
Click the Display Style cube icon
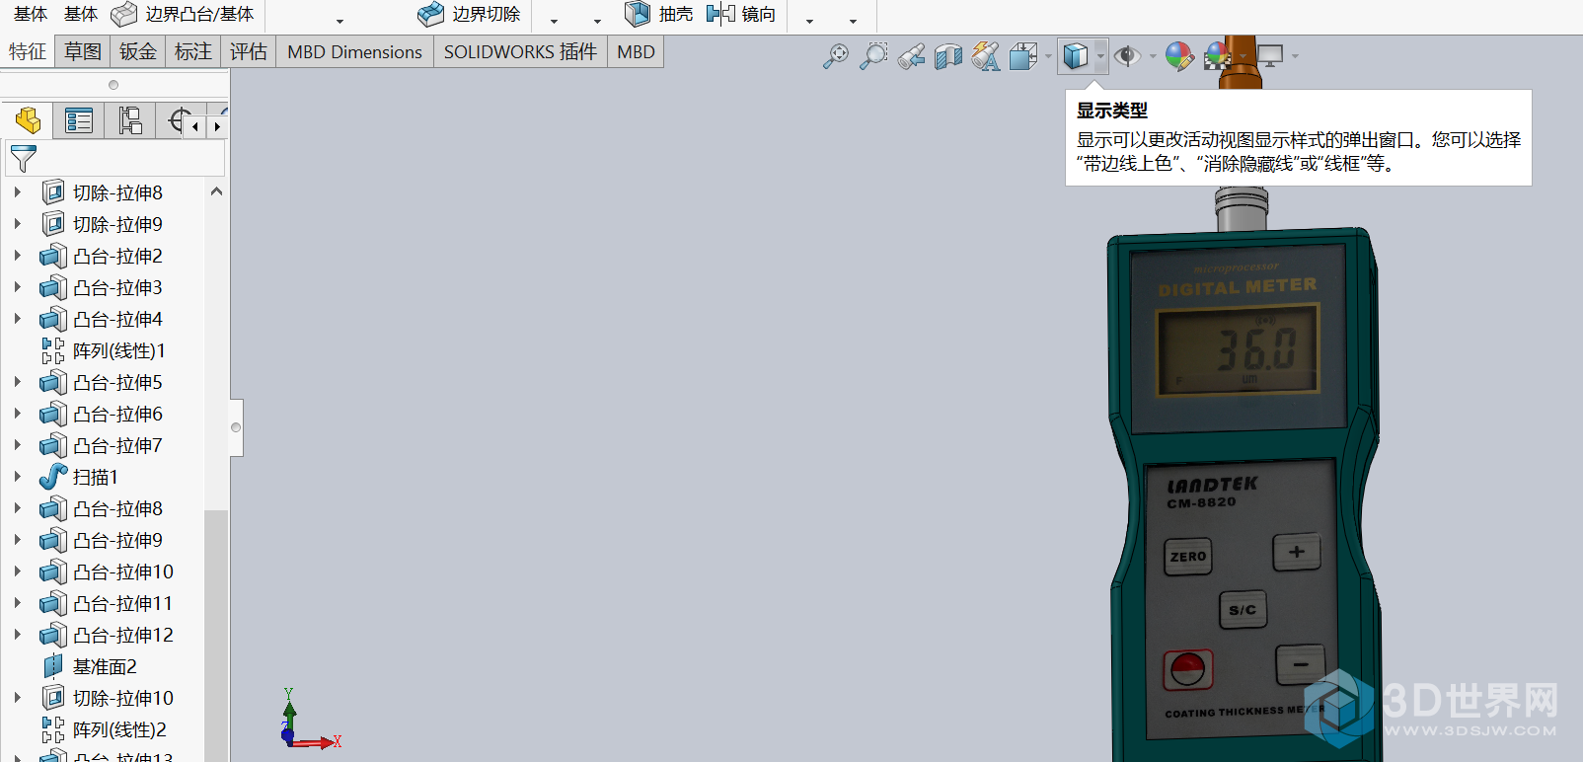[x=1076, y=56]
